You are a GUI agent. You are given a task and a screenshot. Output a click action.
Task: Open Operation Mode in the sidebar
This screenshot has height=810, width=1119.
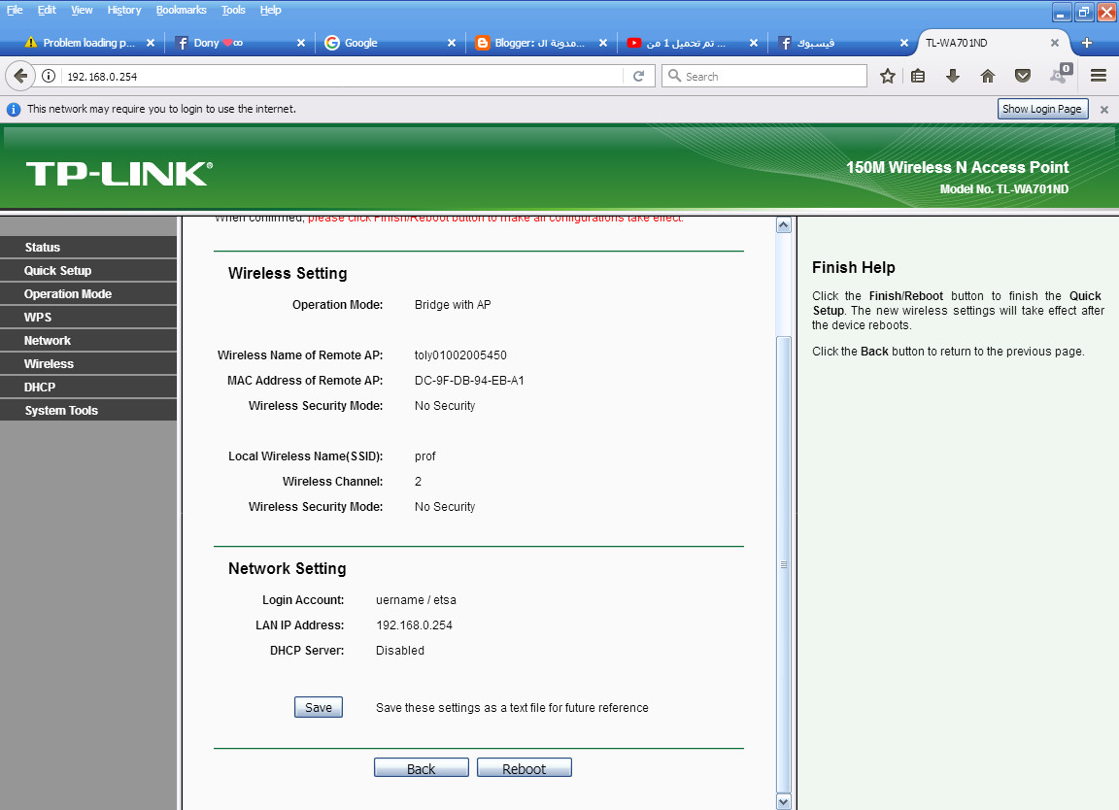(x=87, y=294)
